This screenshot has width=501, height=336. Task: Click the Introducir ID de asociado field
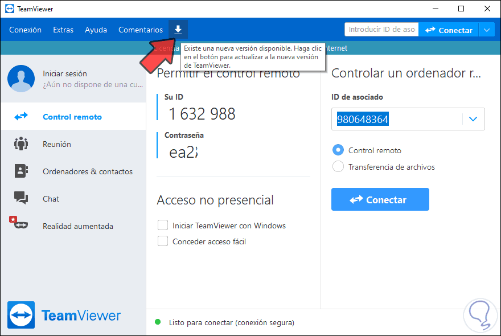click(x=381, y=30)
